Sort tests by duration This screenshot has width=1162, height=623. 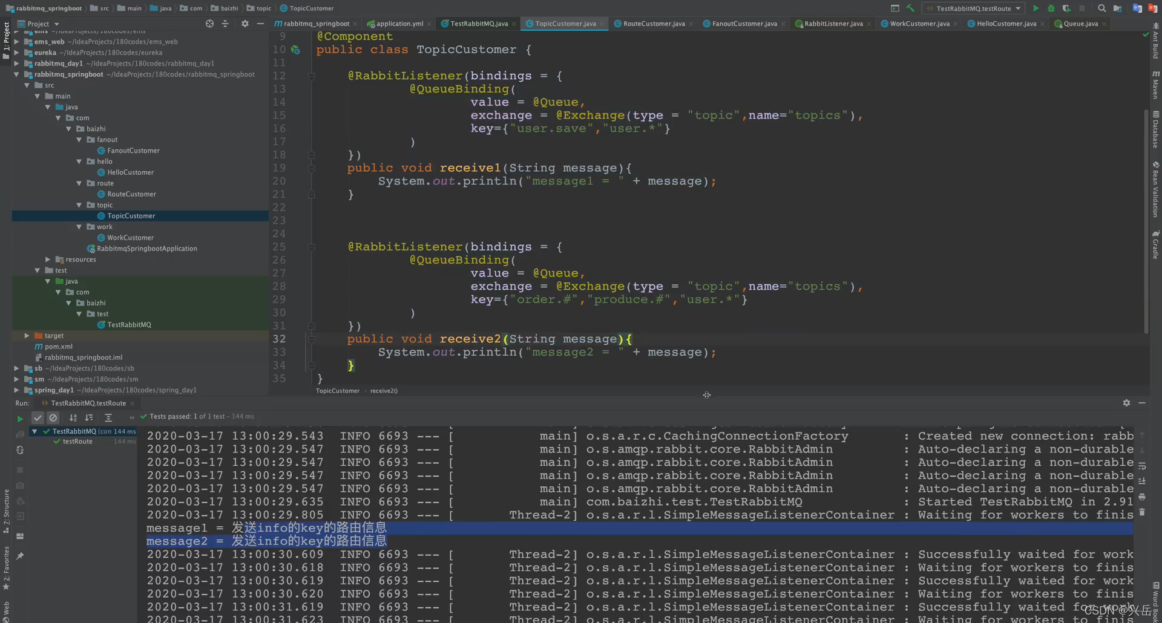[89, 417]
